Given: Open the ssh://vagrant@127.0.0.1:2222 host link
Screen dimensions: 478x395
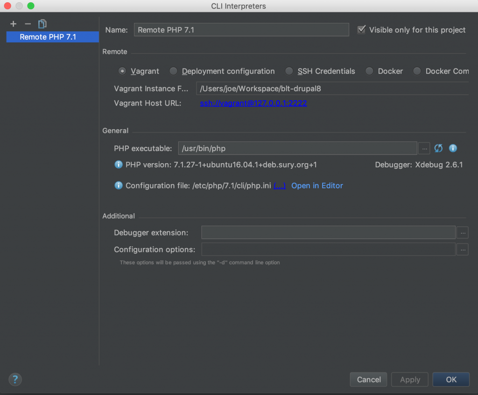Looking at the screenshot, I should 253,103.
